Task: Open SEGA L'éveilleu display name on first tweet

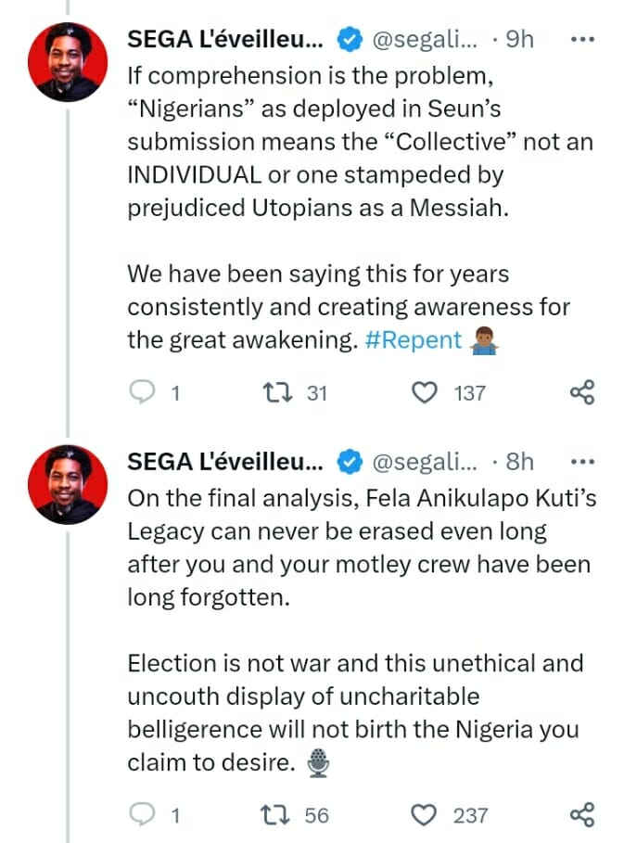Action: click(x=225, y=40)
